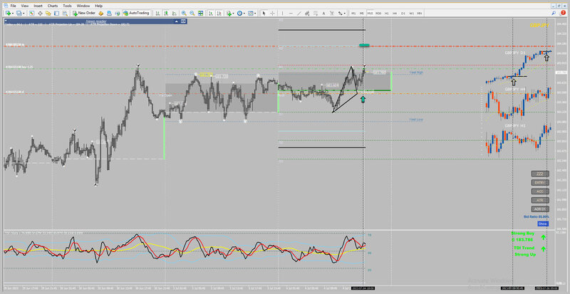The image size is (570, 294).
Task: Select the equidistant channel tool
Action: click(x=307, y=13)
